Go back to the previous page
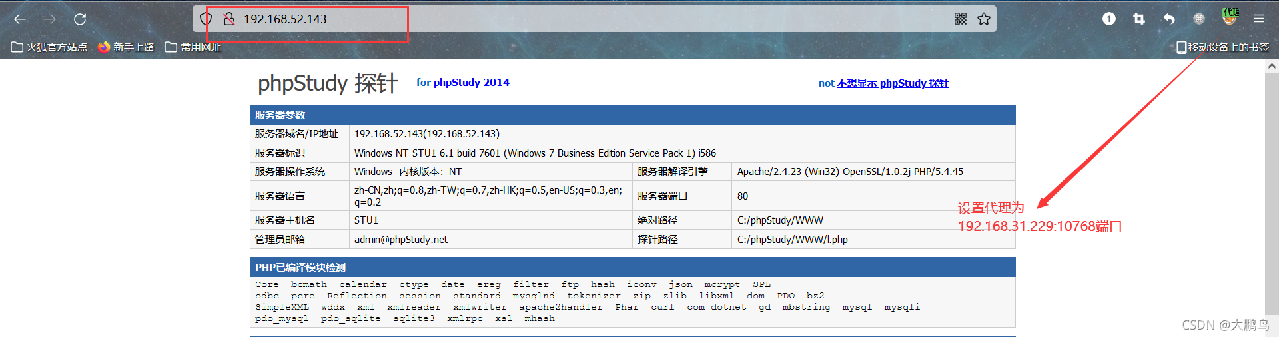The image size is (1279, 337). coord(20,19)
